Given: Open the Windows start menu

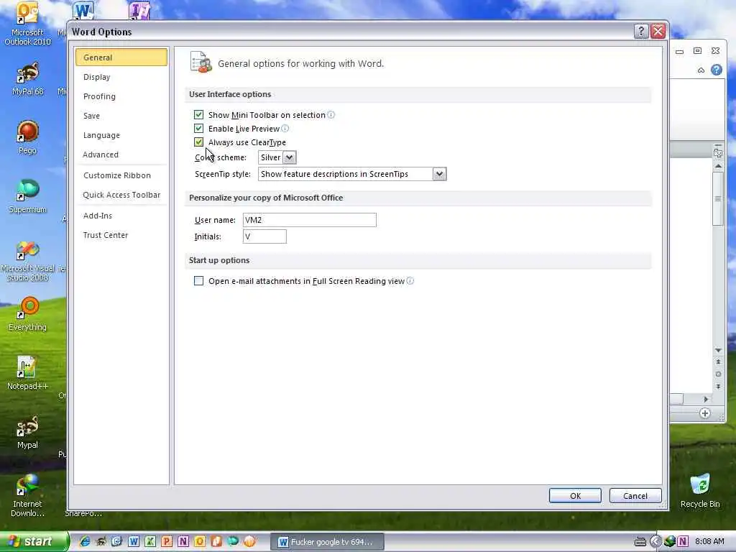Looking at the screenshot, I should 34,541.
